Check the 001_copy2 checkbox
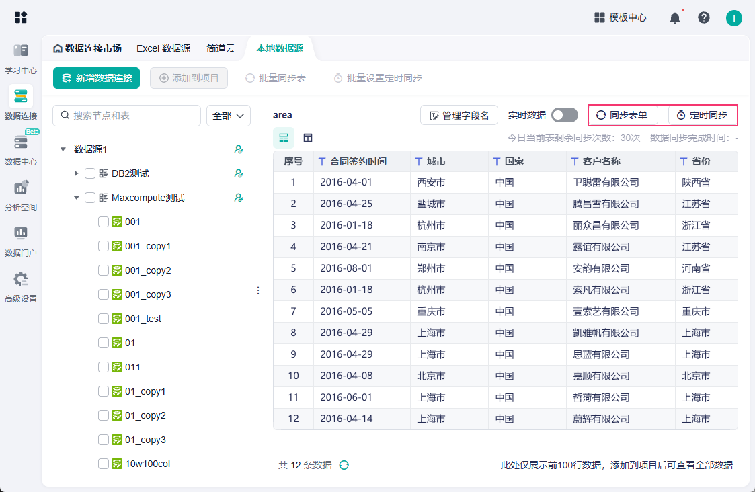Screen dimensions: 755x492 pos(104,270)
